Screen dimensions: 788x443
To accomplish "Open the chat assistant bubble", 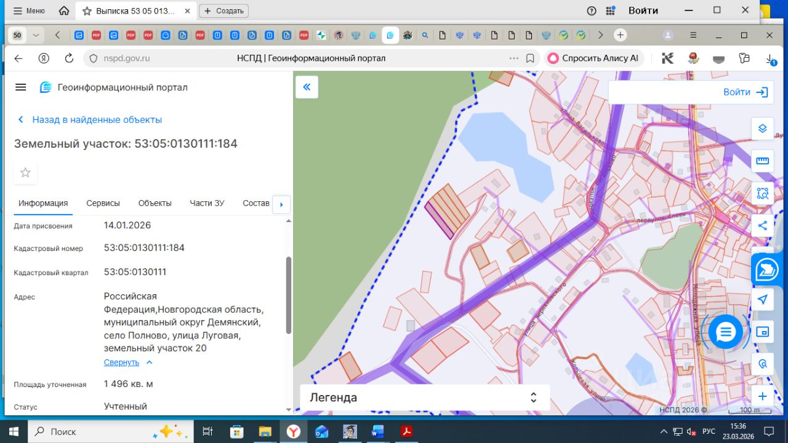I will [726, 332].
